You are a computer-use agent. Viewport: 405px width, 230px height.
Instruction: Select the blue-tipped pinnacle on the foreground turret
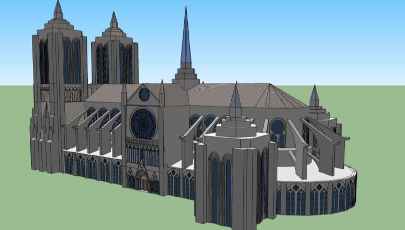click(x=235, y=97)
